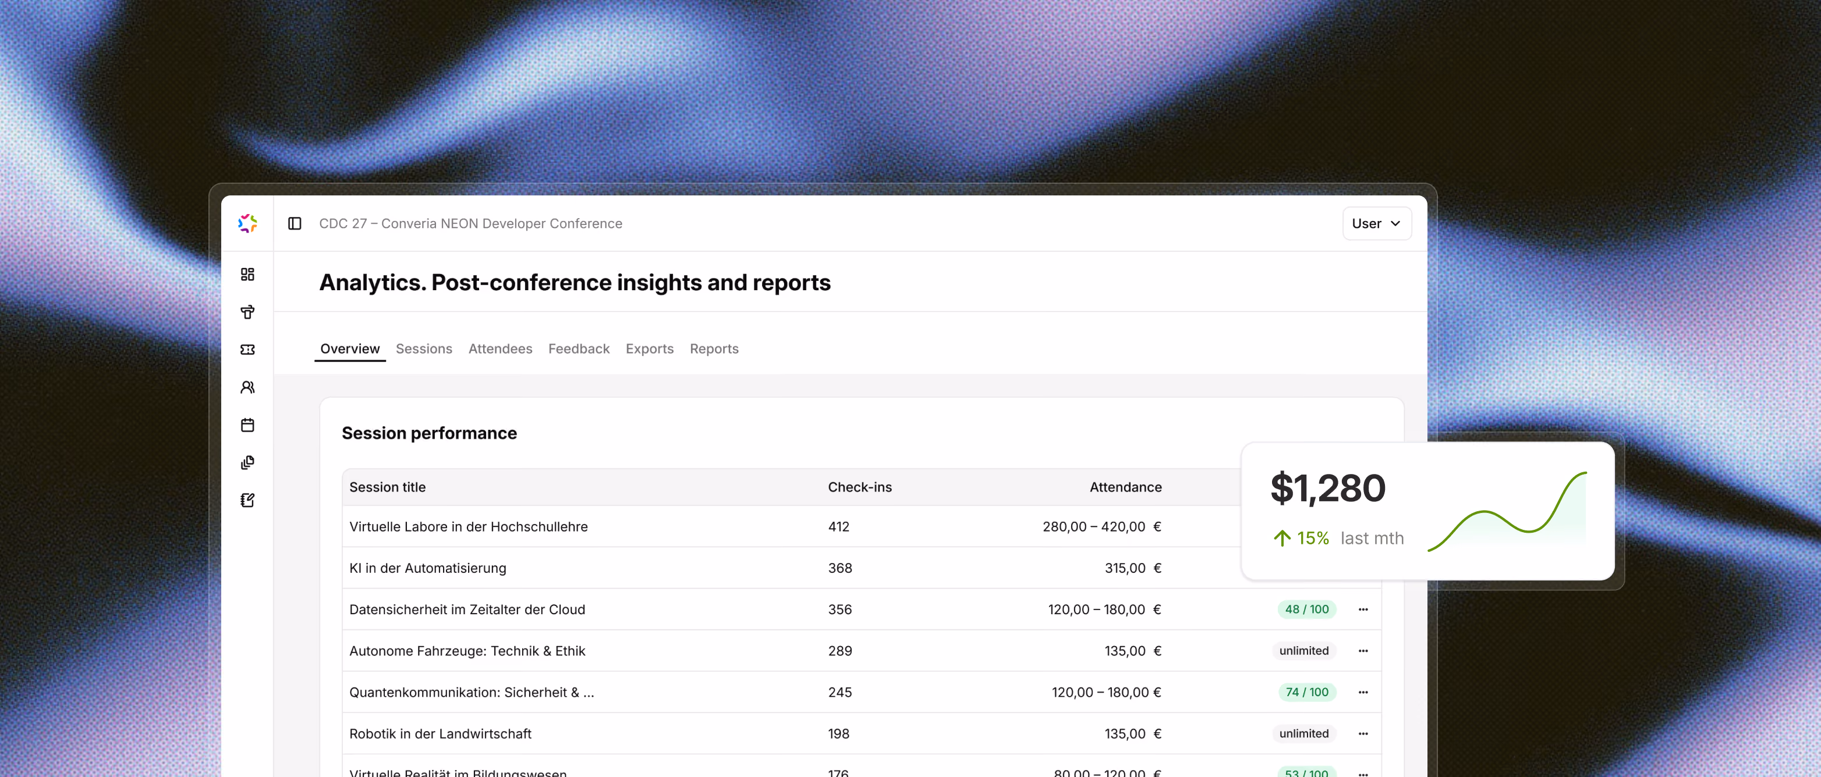Click the '315,00 €' attendance cell
Image resolution: width=1821 pixels, height=777 pixels.
tap(1133, 569)
